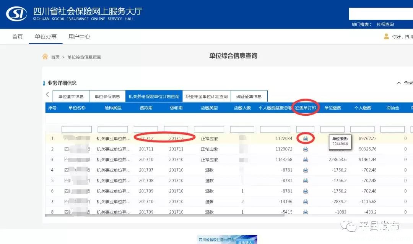Open the 首页 navigation item
Screen dimensions: 413x244
click(x=17, y=37)
